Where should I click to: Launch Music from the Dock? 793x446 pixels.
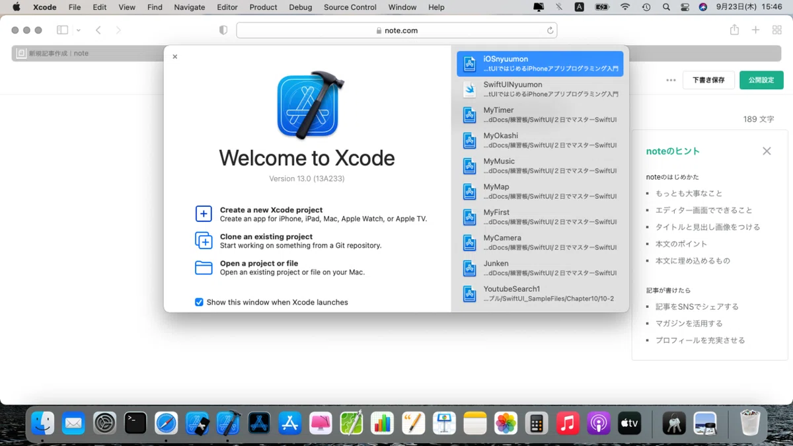pyautogui.click(x=568, y=423)
